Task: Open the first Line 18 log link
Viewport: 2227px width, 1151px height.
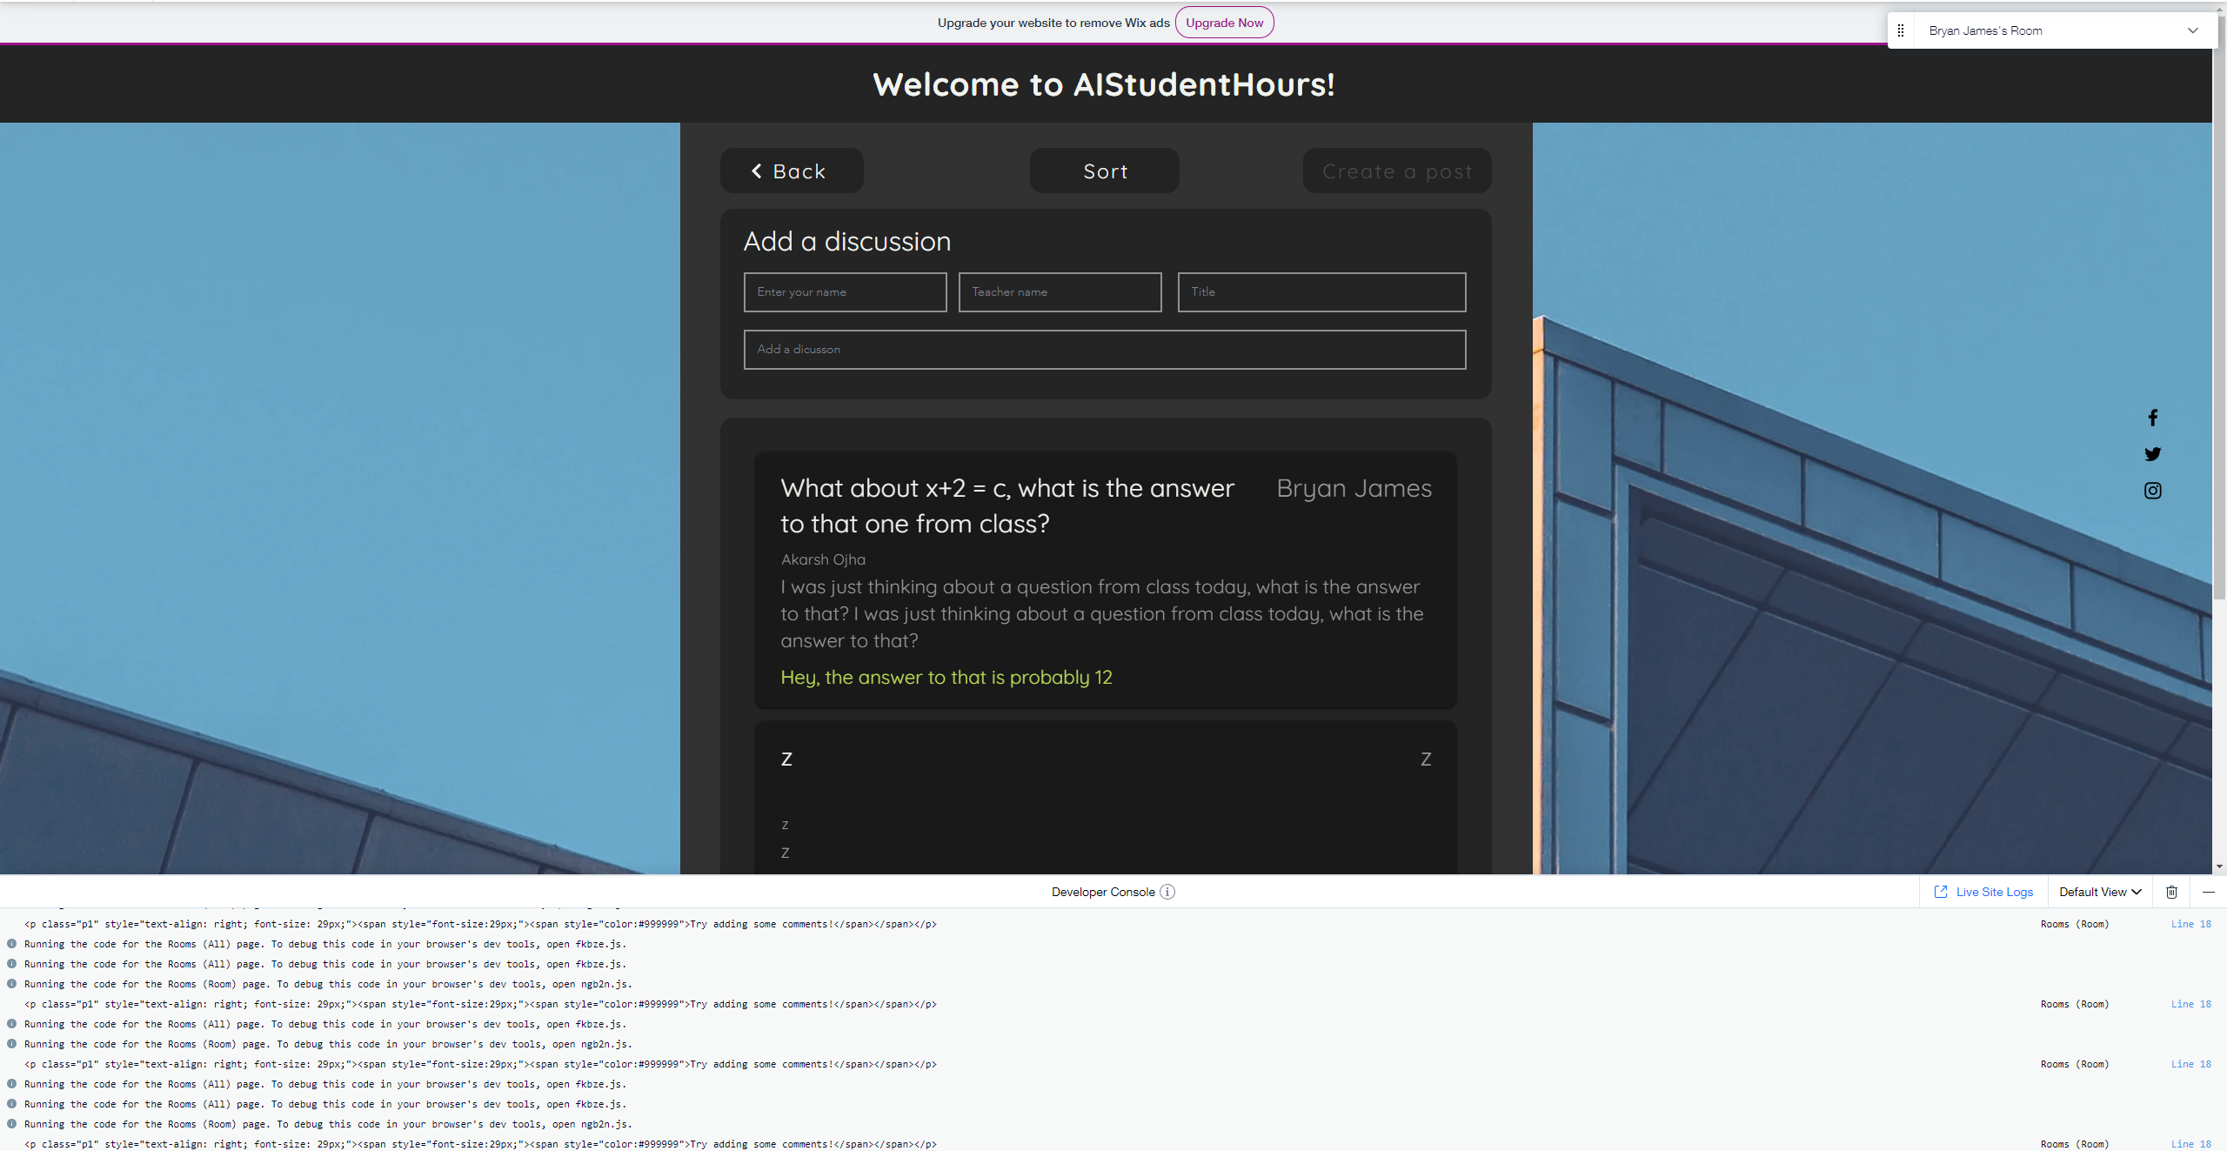Action: (2190, 924)
